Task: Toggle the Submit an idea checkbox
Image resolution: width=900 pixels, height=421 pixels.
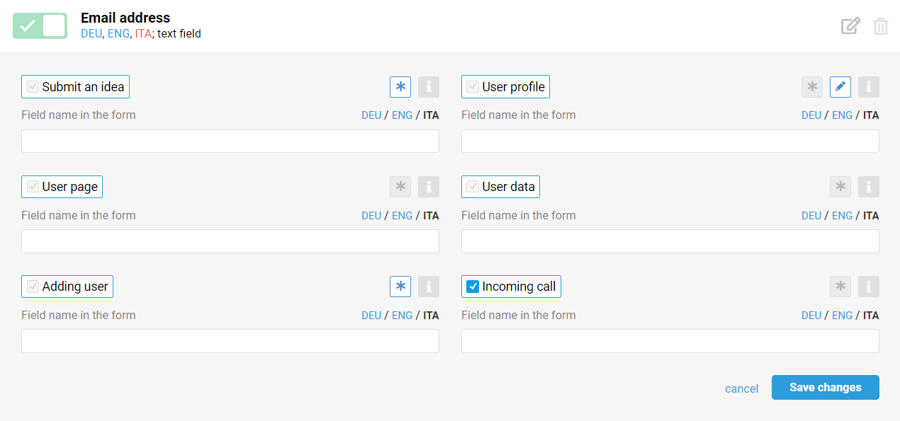Action: [x=33, y=87]
